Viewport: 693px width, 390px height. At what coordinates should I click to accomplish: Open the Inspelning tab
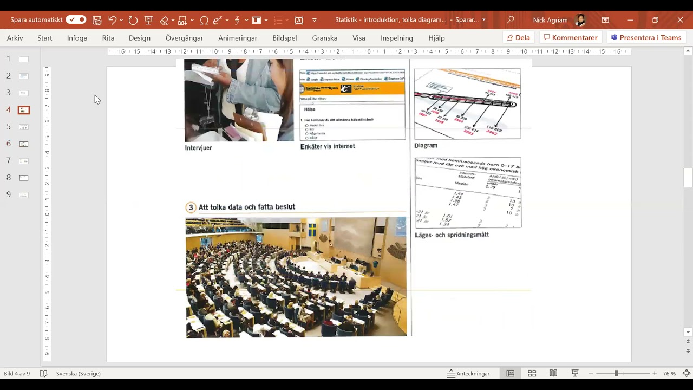pos(397,38)
